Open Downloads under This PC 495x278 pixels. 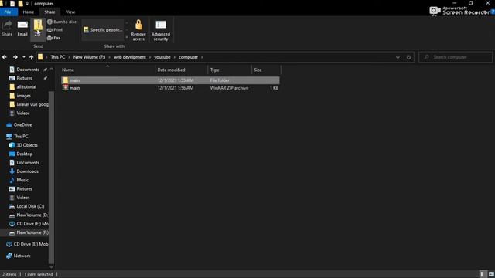pyautogui.click(x=28, y=171)
